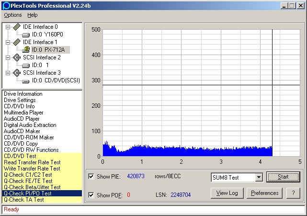Click the PIE value 420873

136,176
